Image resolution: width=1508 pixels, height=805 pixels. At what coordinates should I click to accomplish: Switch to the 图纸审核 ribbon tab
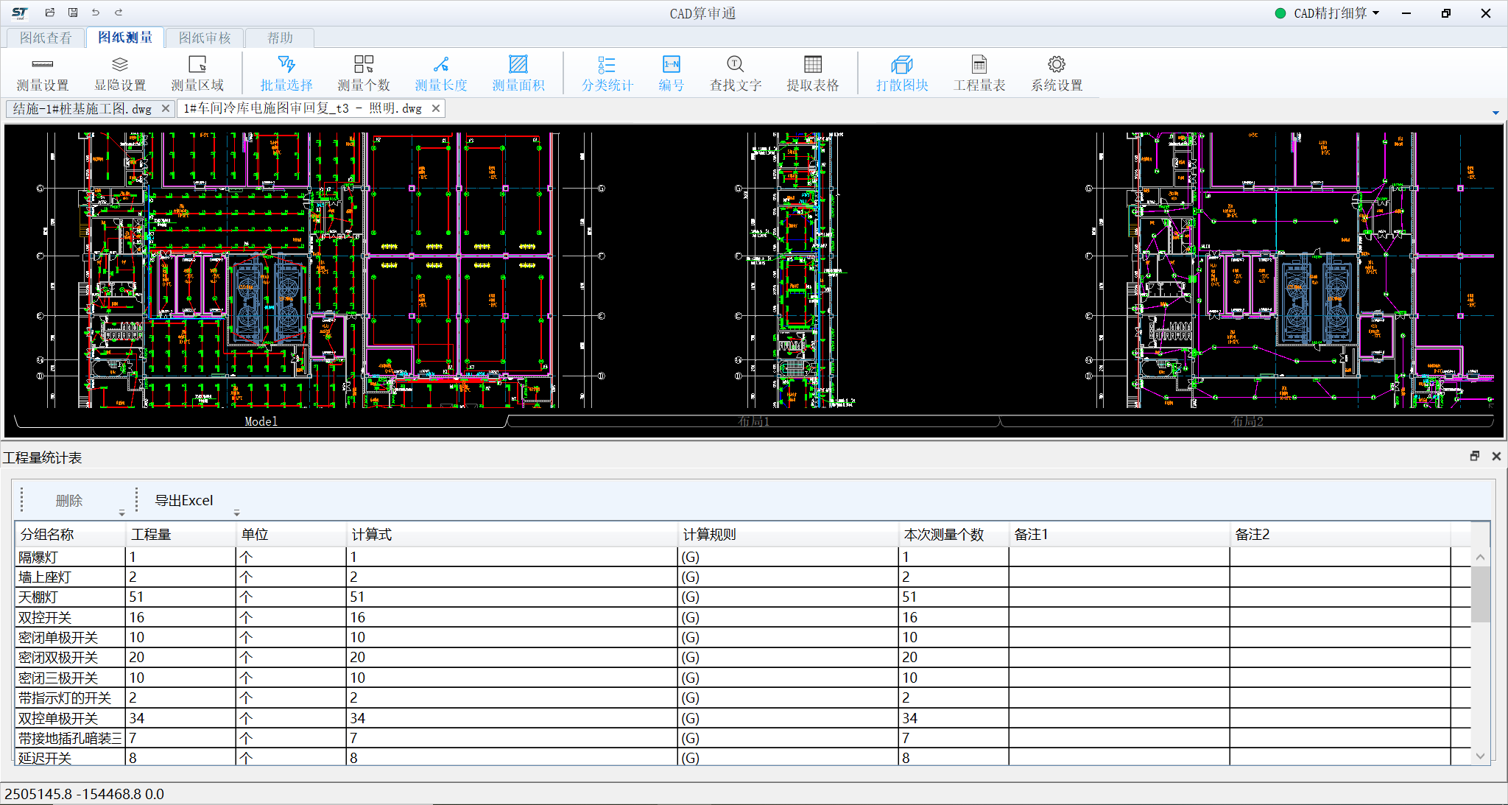[205, 38]
